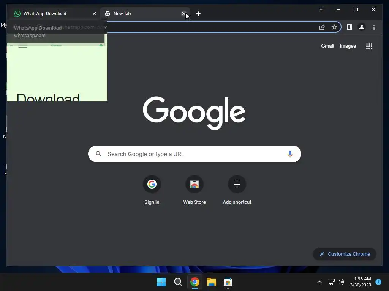Viewport: 389px width, 291px height.
Task: Open the Images link
Action: (348, 46)
